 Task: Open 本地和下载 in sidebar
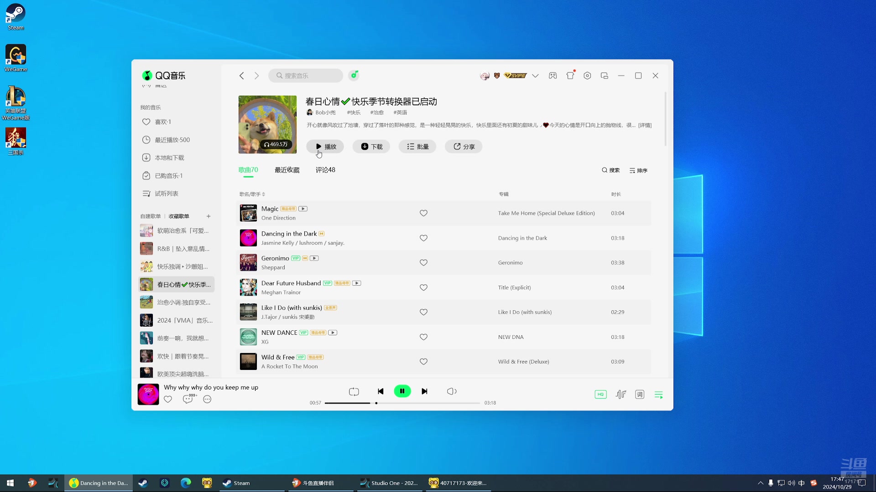[176, 158]
